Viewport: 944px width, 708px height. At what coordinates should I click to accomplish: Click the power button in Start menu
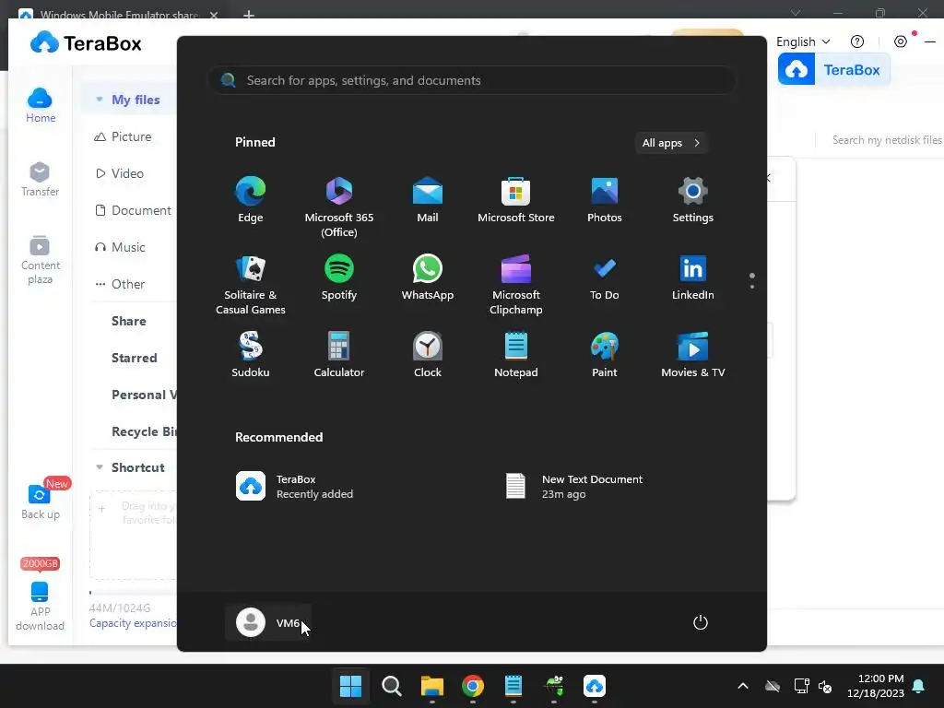coord(701,622)
